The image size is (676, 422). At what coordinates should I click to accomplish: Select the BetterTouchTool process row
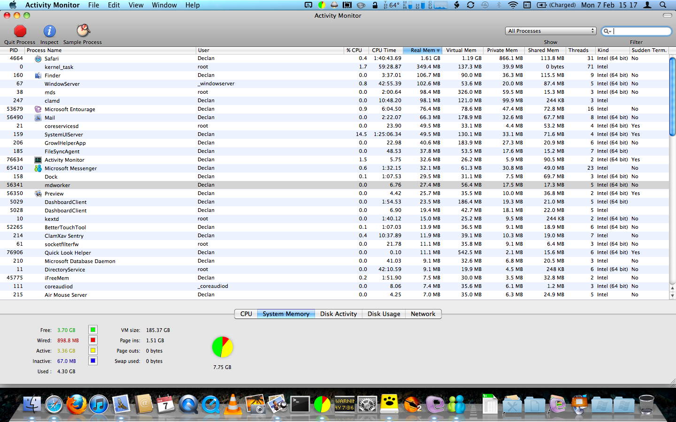[x=334, y=227]
